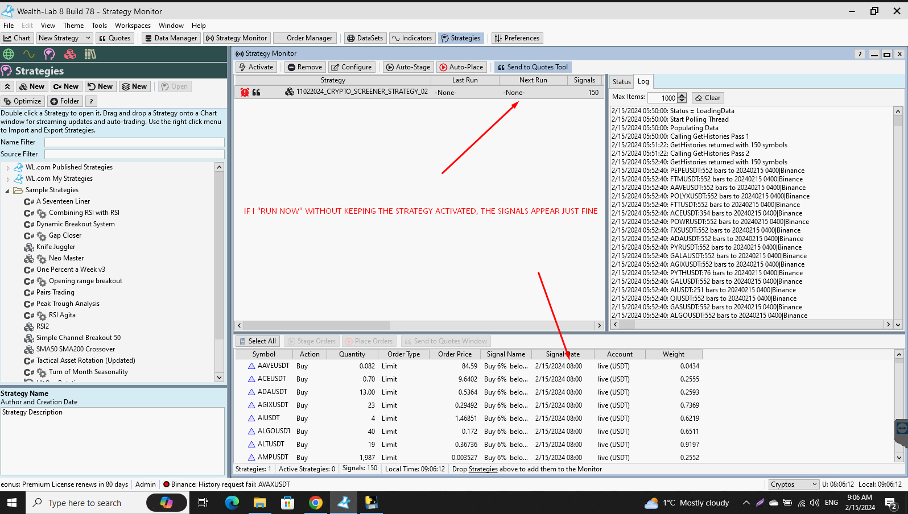The height and width of the screenshot is (514, 908).
Task: Open Strategies panel help question mark
Action: [x=91, y=101]
